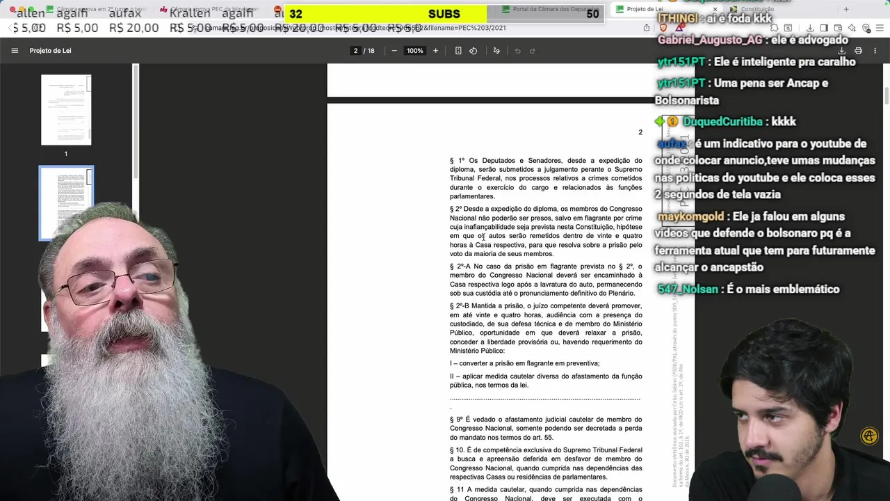Image resolution: width=890 pixels, height=501 pixels.
Task: Click the 100% zoom level field
Action: (x=415, y=51)
